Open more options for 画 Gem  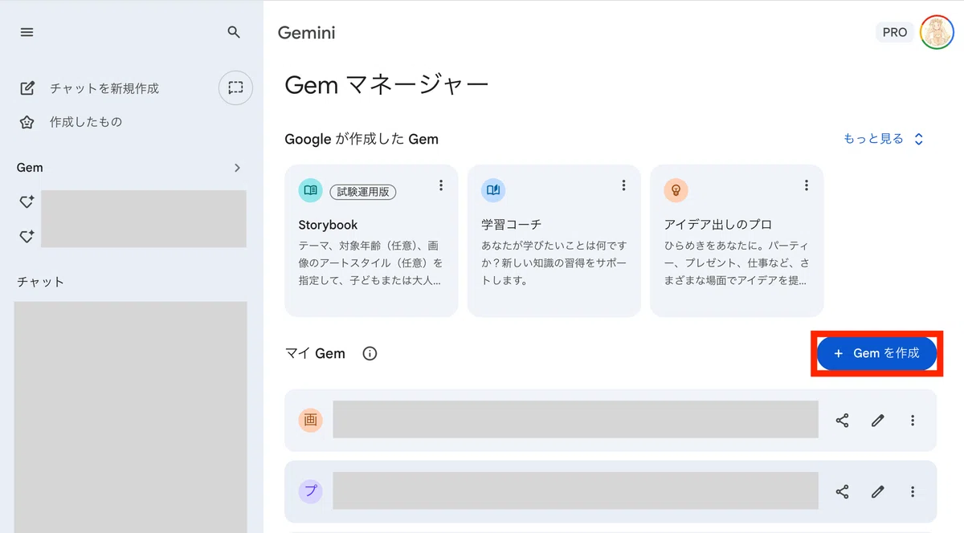(x=913, y=421)
